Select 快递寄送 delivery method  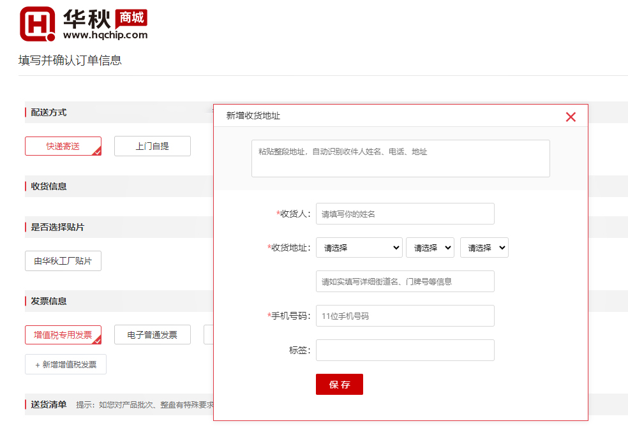point(63,146)
